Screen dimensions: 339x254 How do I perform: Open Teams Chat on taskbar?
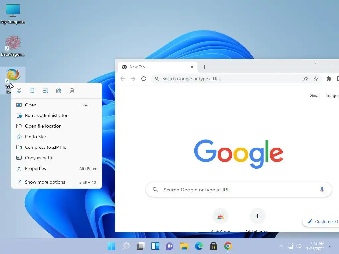(170, 246)
